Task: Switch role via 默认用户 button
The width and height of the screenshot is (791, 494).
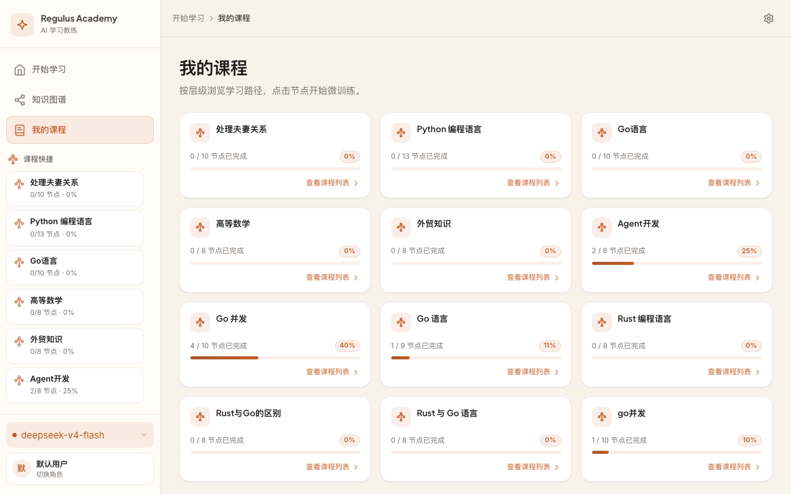Action: pos(80,469)
